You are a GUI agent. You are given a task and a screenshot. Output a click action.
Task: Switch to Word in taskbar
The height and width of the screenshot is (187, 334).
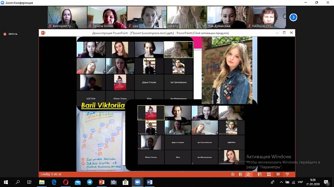[149, 182]
